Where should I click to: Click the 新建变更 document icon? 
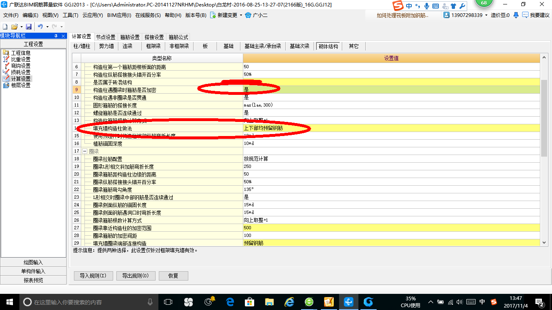coord(213,15)
